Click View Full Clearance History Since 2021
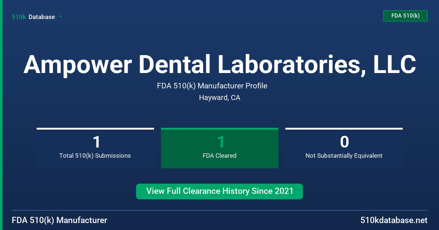Screen dimensions: 439x230 coord(219,191)
